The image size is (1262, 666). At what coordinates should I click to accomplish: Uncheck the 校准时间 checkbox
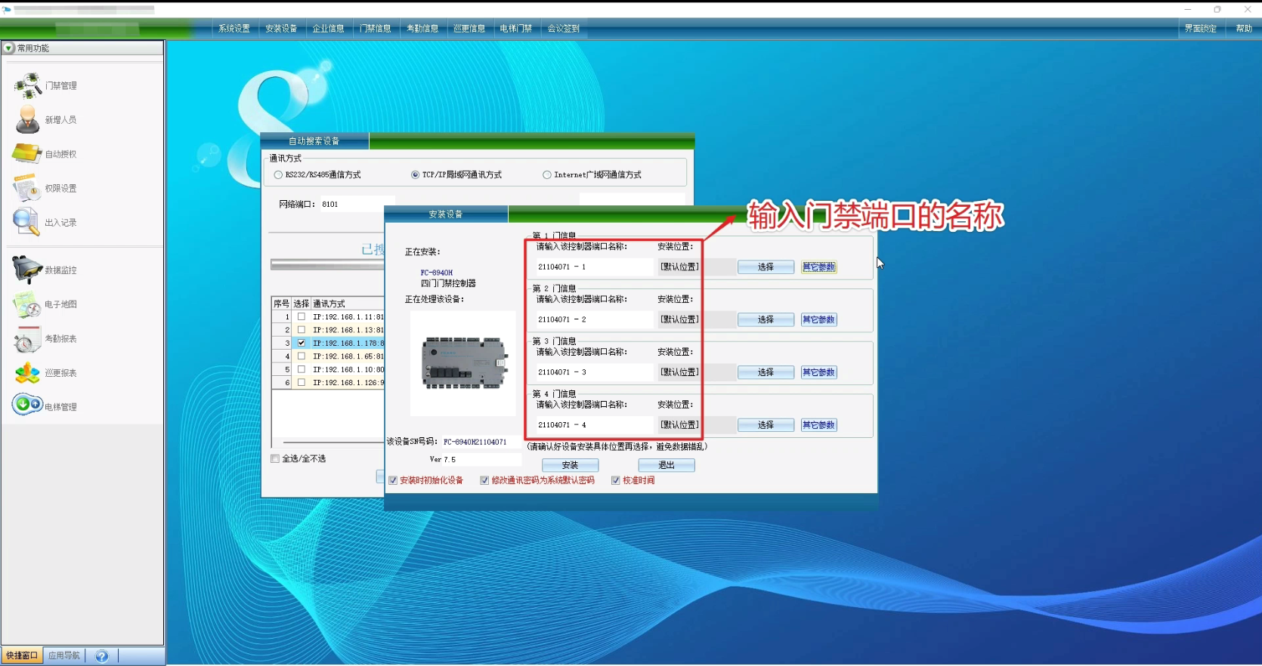click(616, 480)
